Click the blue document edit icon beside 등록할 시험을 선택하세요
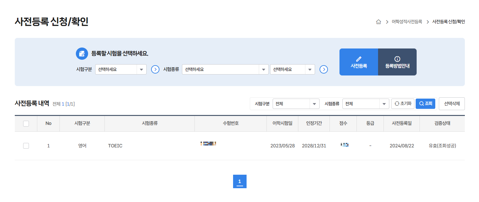 82,54
